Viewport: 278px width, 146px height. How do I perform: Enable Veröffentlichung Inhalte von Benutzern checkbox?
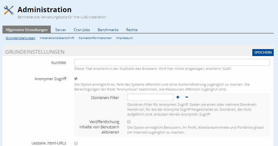129,122
